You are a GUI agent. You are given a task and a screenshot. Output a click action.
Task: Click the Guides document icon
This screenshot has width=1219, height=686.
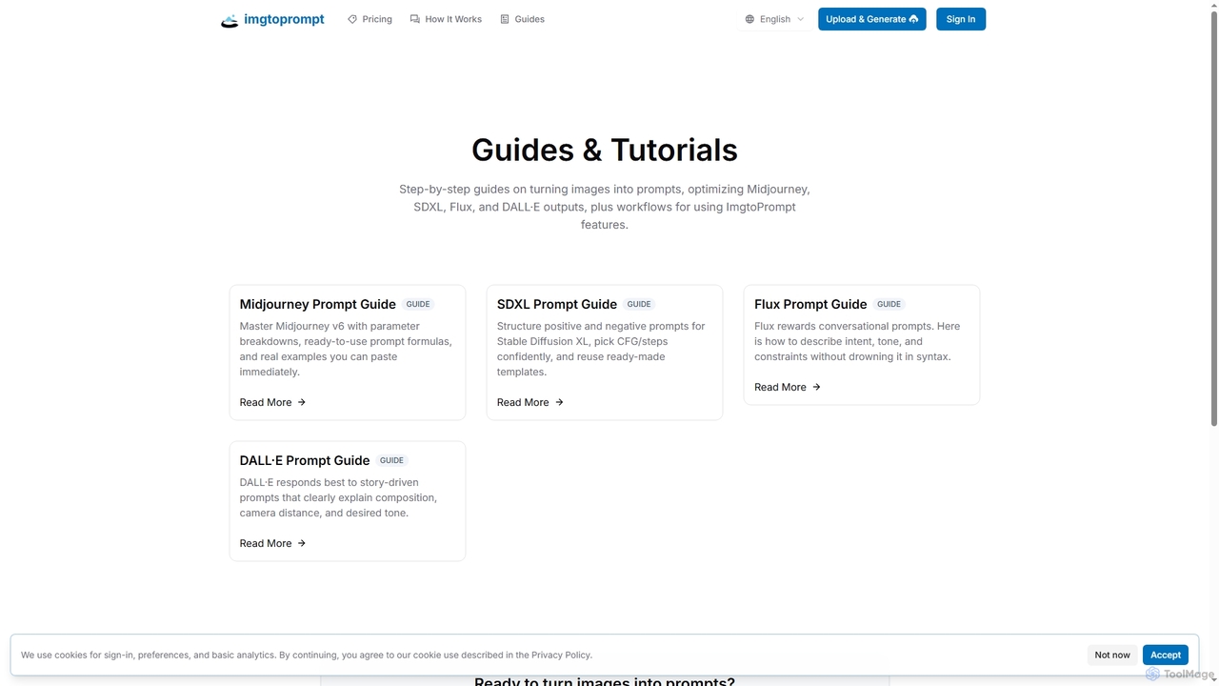[x=505, y=19]
